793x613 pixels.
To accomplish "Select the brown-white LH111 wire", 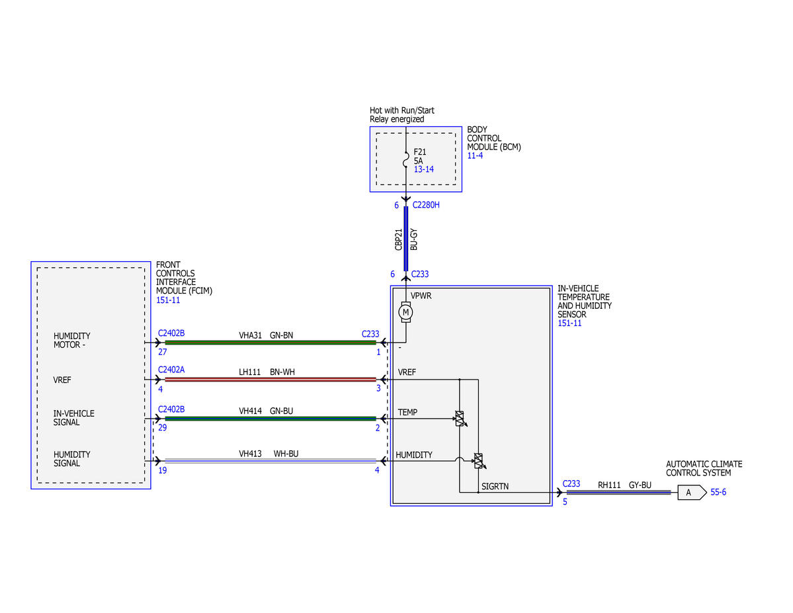I will (x=271, y=380).
